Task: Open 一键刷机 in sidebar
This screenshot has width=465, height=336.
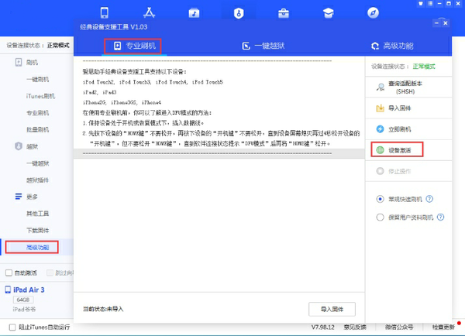Action: 37,80
